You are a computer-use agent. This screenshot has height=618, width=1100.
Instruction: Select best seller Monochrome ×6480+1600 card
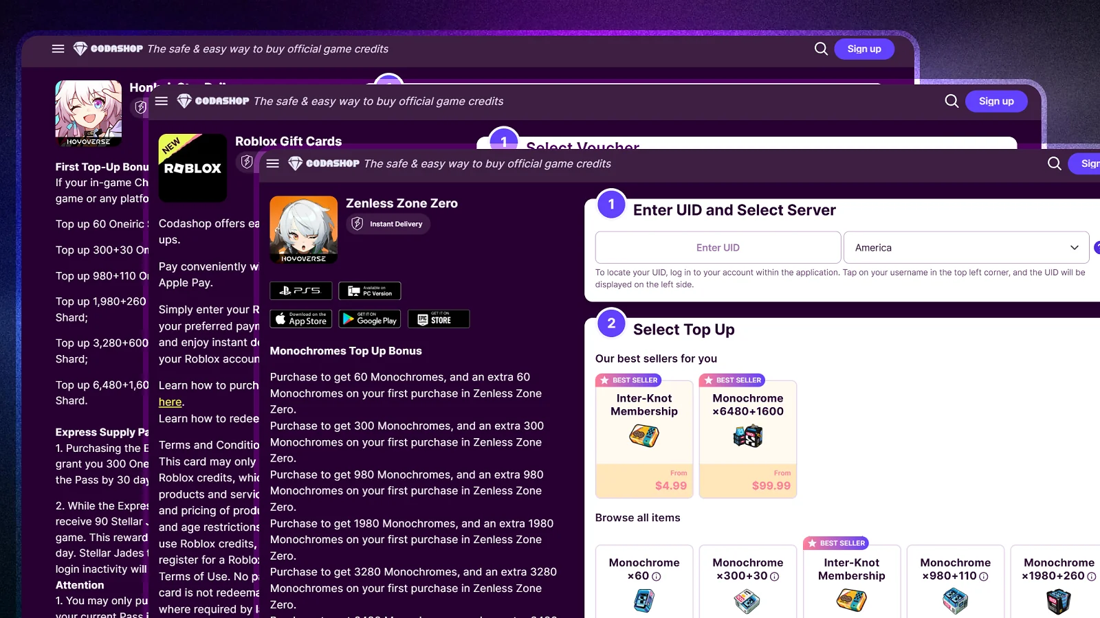tap(748, 439)
